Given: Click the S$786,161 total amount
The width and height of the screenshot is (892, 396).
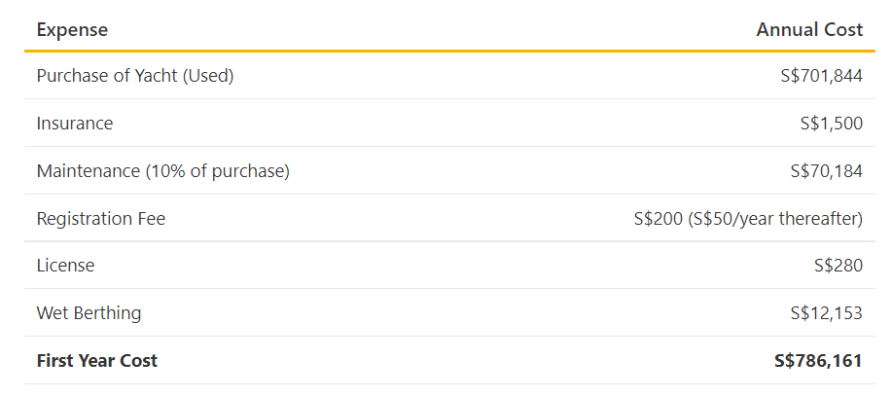Looking at the screenshot, I should [818, 361].
